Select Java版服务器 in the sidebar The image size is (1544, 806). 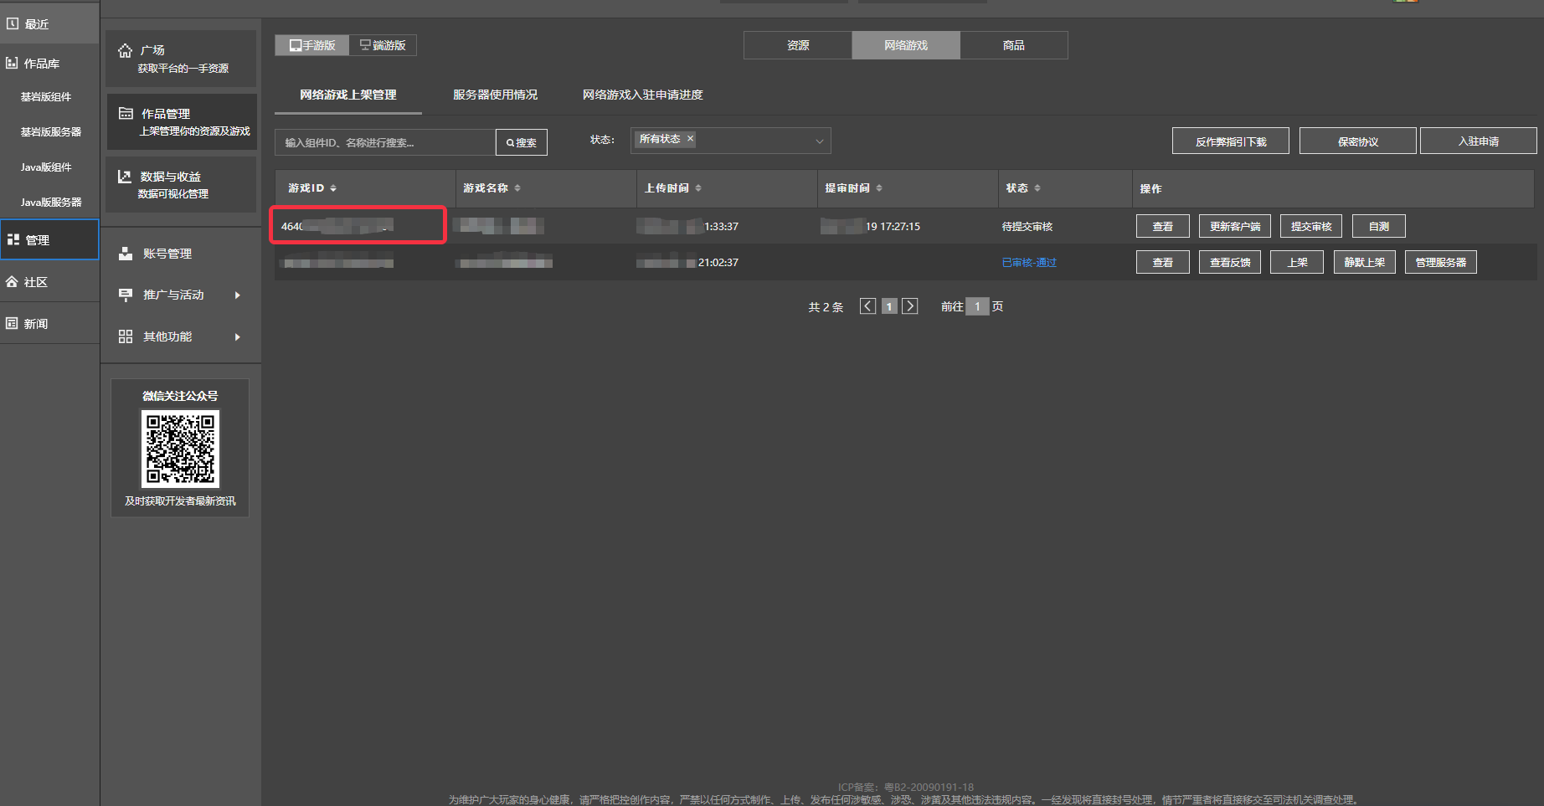point(50,203)
